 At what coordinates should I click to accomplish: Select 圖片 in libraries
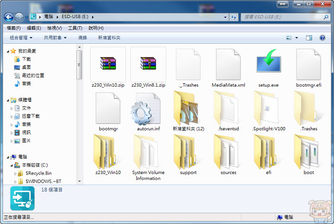[26, 141]
